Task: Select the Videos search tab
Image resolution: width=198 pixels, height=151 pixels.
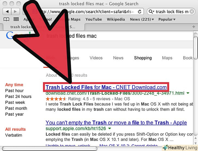Action: point(96,58)
